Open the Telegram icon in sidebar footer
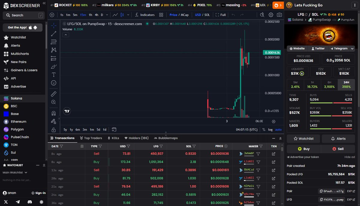The height and width of the screenshot is (206, 360). tap(18, 202)
